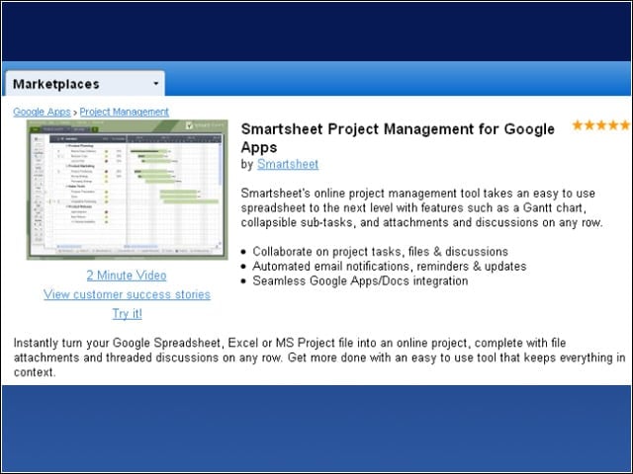Go to Google Apps breadcrumb link

point(42,112)
